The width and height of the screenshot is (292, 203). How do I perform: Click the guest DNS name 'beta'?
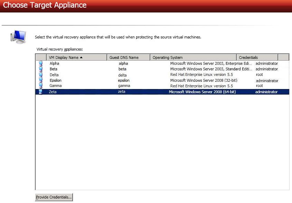point(122,69)
